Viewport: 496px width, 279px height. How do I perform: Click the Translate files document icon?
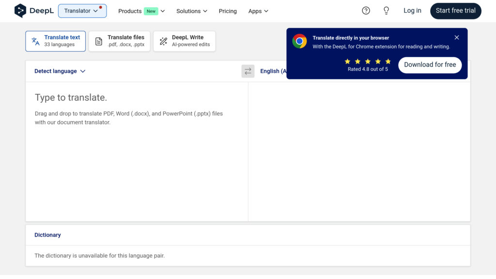click(99, 41)
